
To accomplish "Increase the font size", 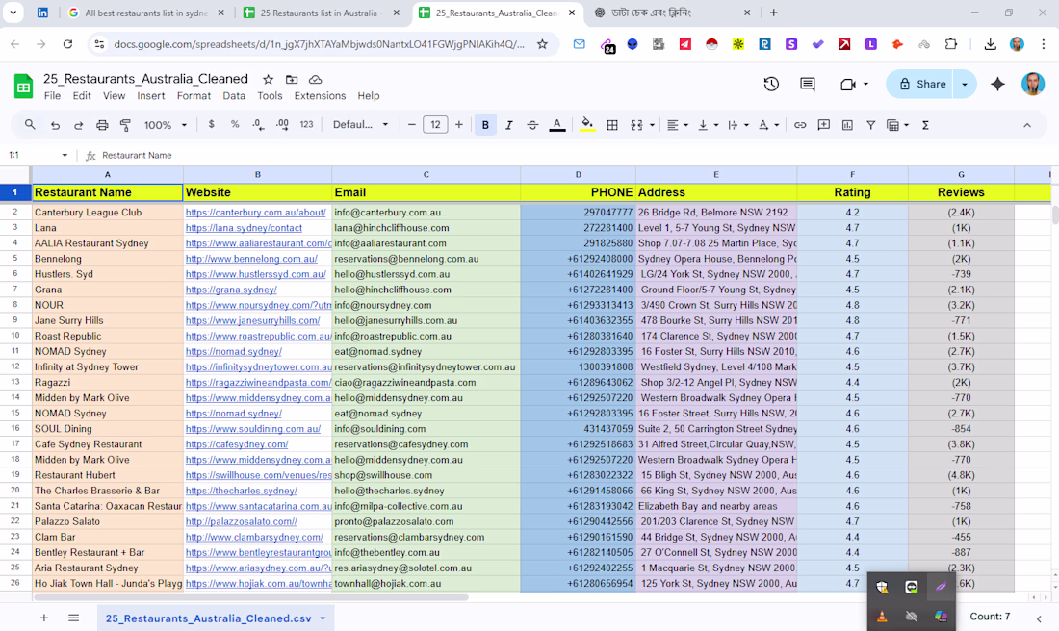I will [459, 125].
